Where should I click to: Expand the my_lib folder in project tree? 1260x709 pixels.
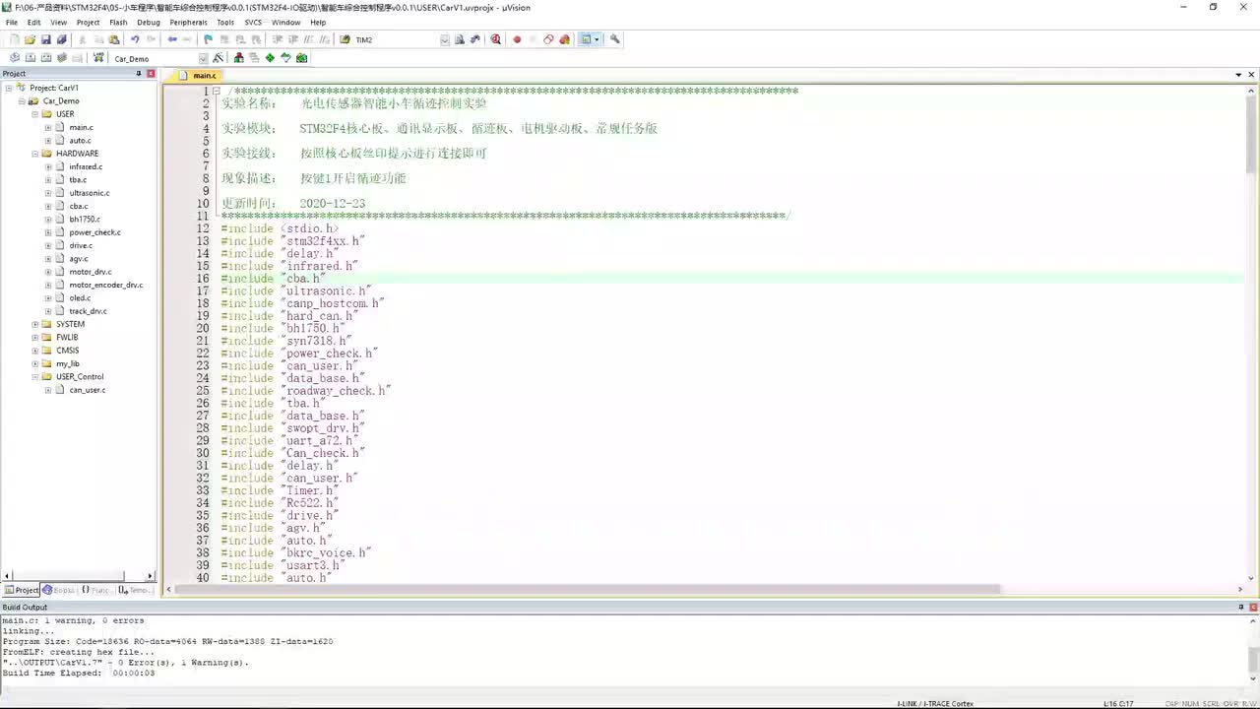[x=35, y=363]
